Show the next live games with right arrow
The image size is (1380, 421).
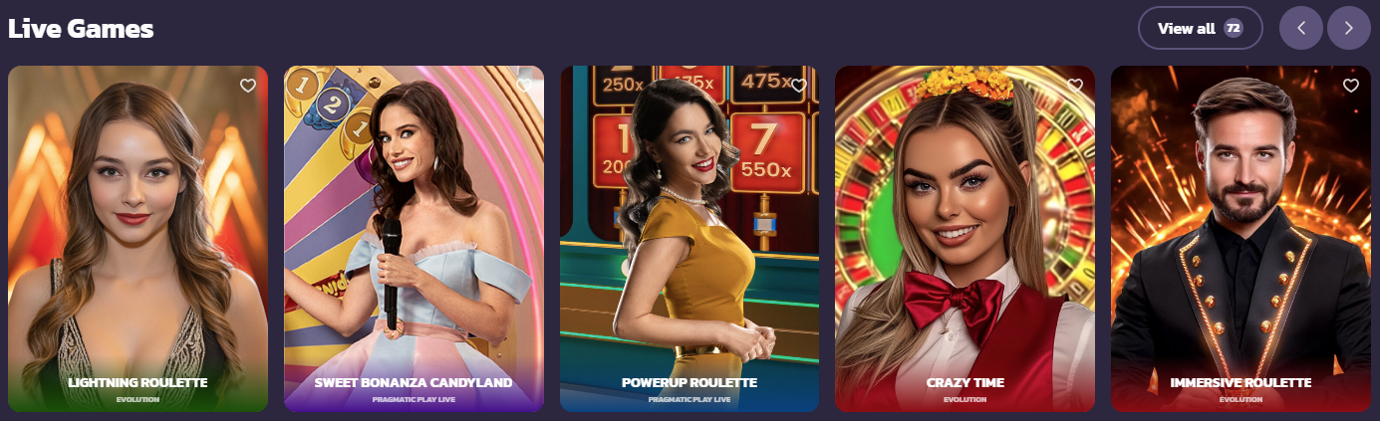click(x=1348, y=28)
